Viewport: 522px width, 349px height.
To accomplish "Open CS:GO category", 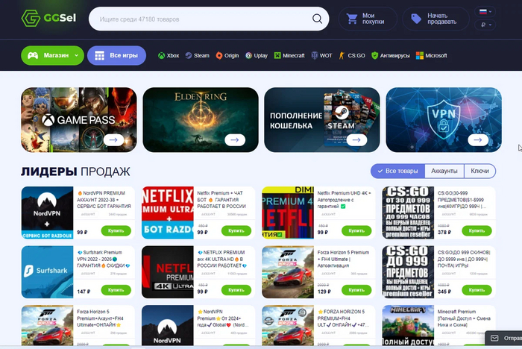I will [x=352, y=56].
